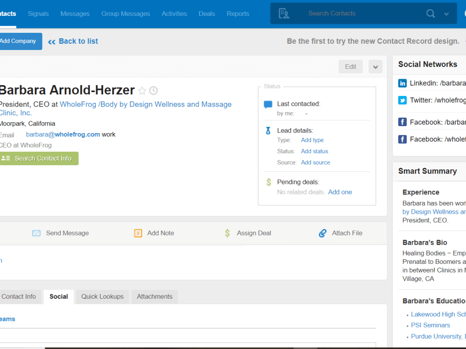The width and height of the screenshot is (466, 349).
Task: Click Add Note label
Action: (x=161, y=233)
